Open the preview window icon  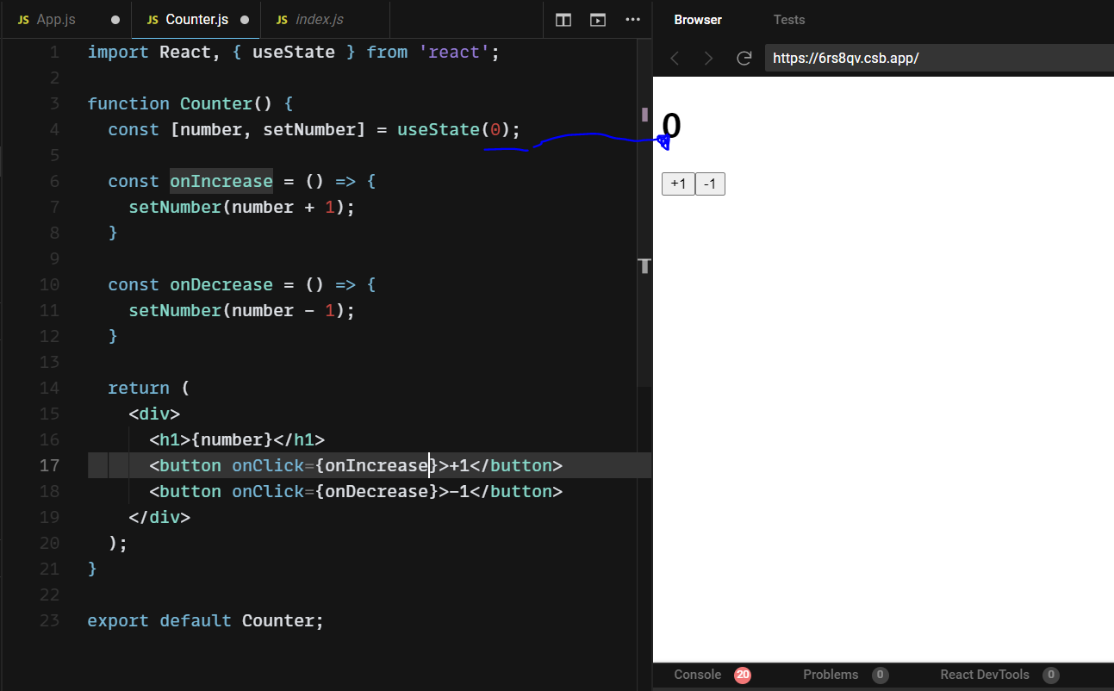click(598, 20)
